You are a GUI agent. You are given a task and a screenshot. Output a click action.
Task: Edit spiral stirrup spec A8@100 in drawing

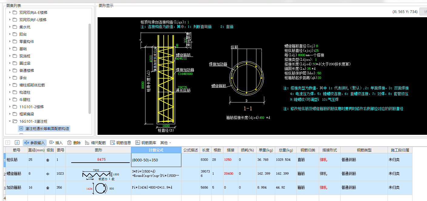pos(181,59)
